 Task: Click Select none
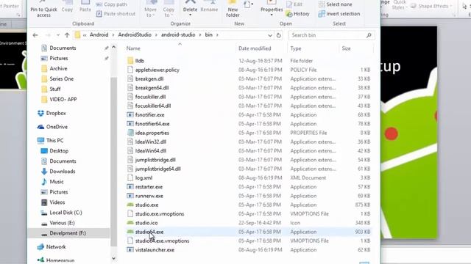coord(336,4)
